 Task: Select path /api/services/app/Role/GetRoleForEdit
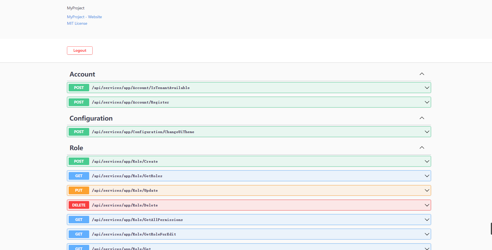coord(134,234)
